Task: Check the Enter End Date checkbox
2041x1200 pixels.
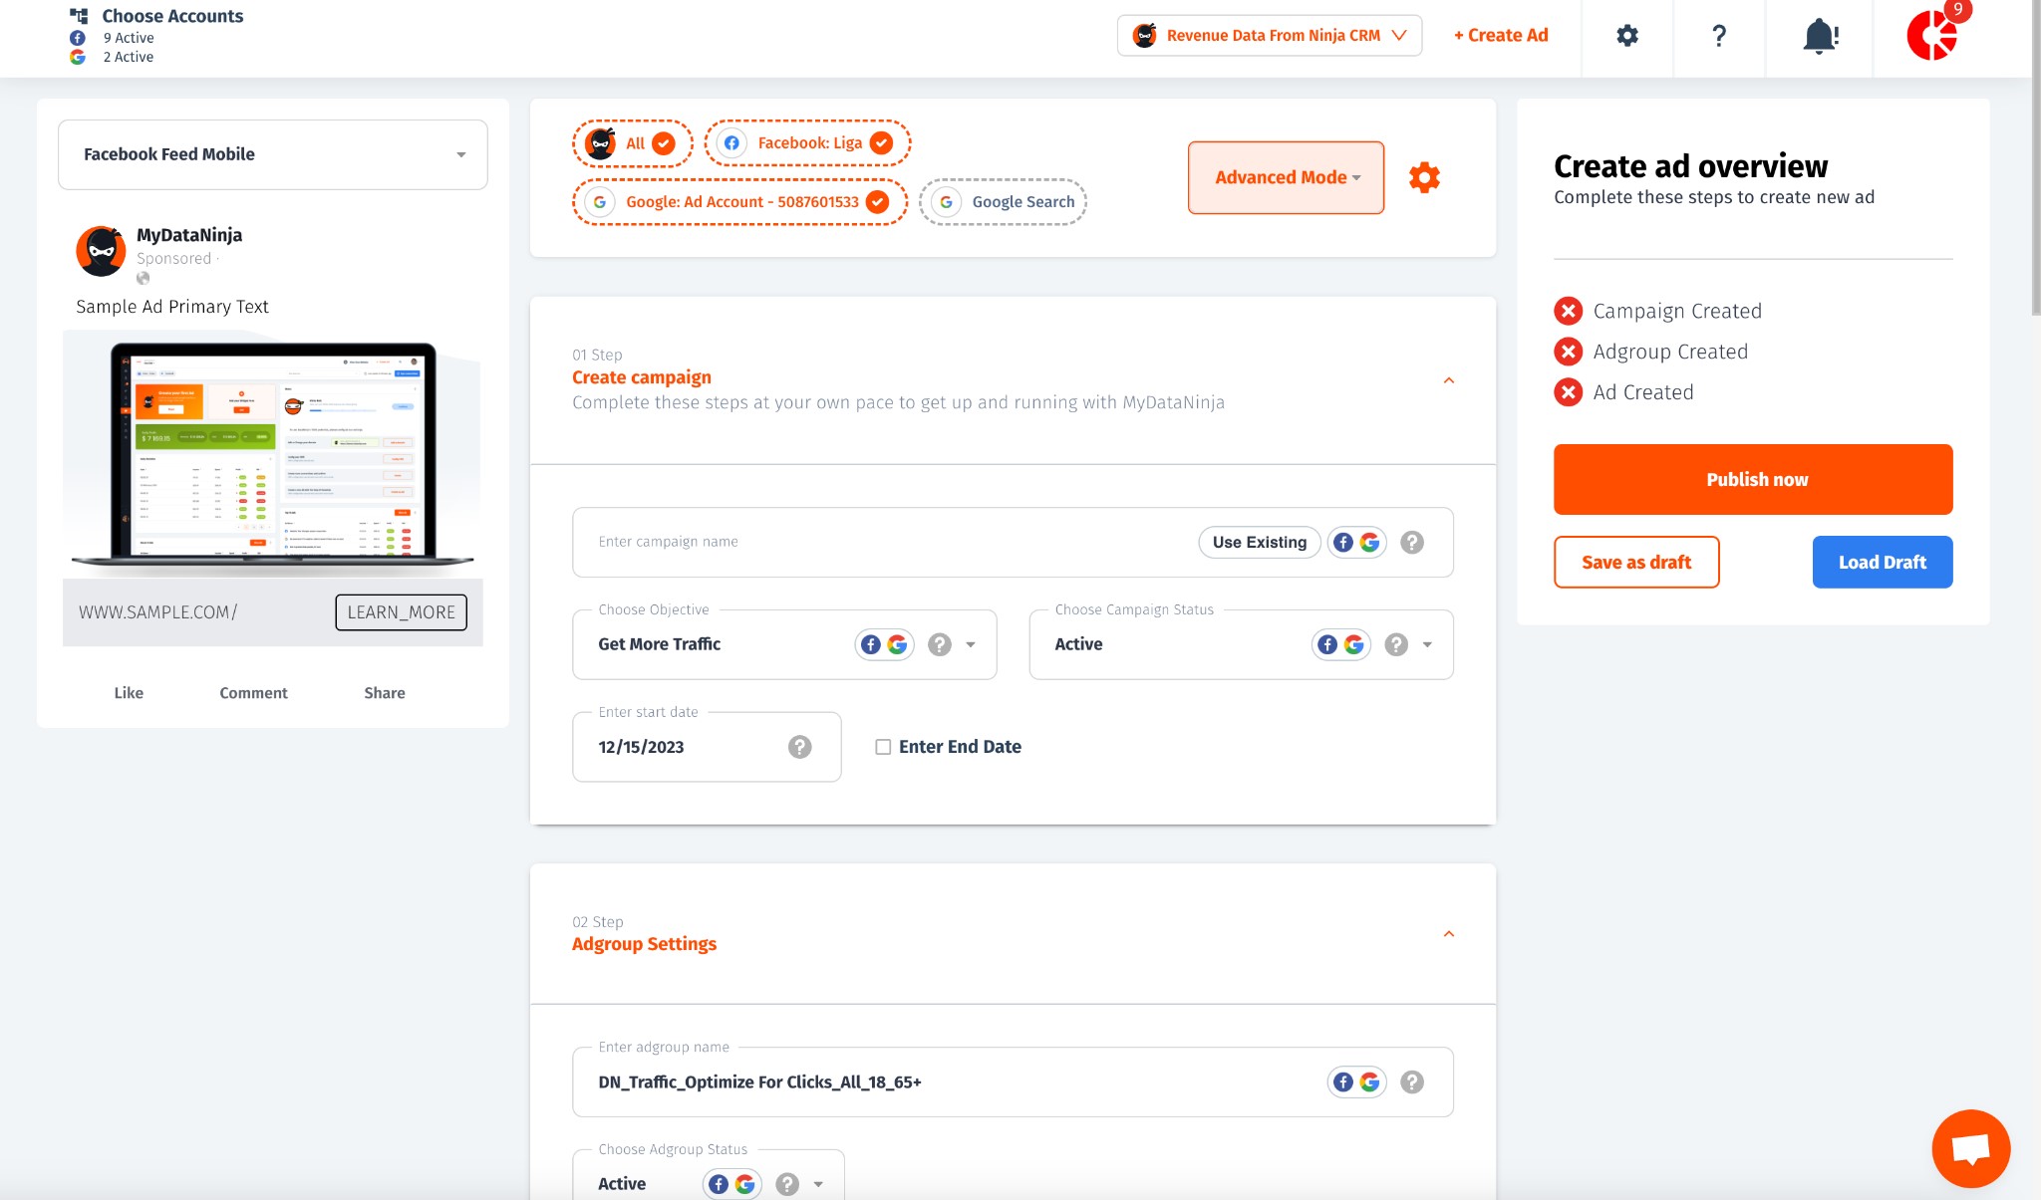Action: (x=883, y=747)
